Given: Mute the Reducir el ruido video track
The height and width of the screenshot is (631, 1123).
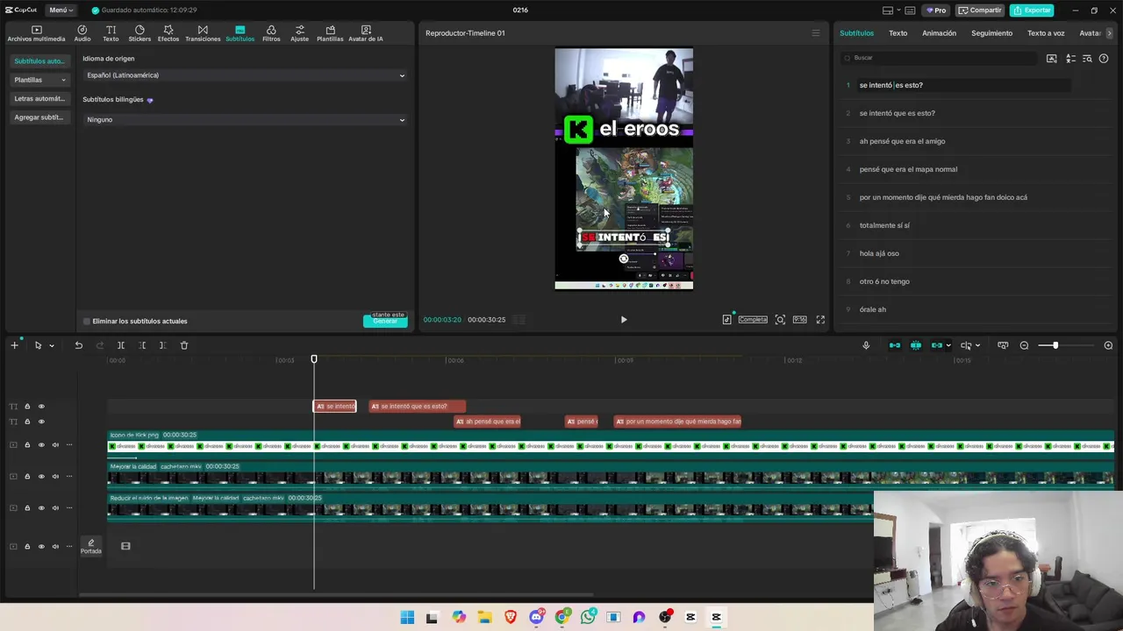Looking at the screenshot, I should point(55,508).
